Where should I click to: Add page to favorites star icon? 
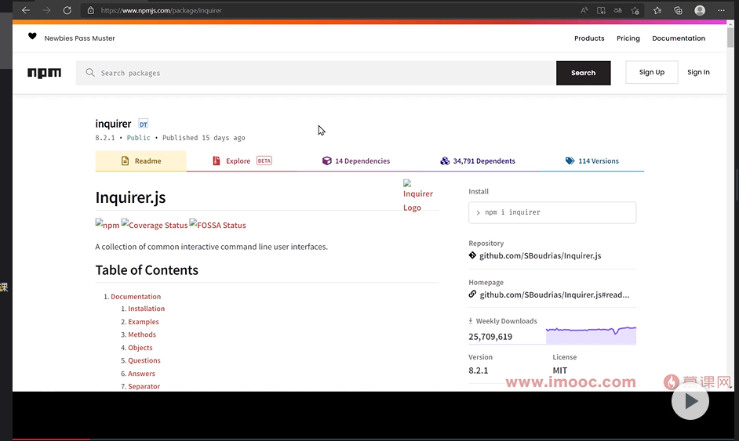click(635, 10)
